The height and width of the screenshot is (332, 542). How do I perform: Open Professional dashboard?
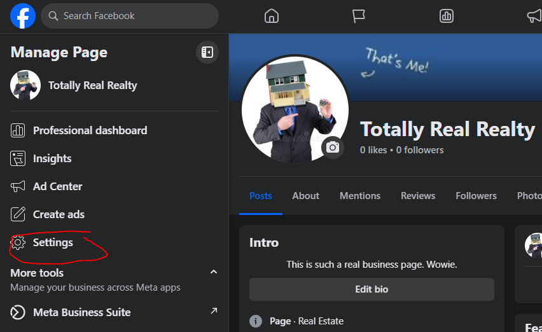(x=90, y=130)
